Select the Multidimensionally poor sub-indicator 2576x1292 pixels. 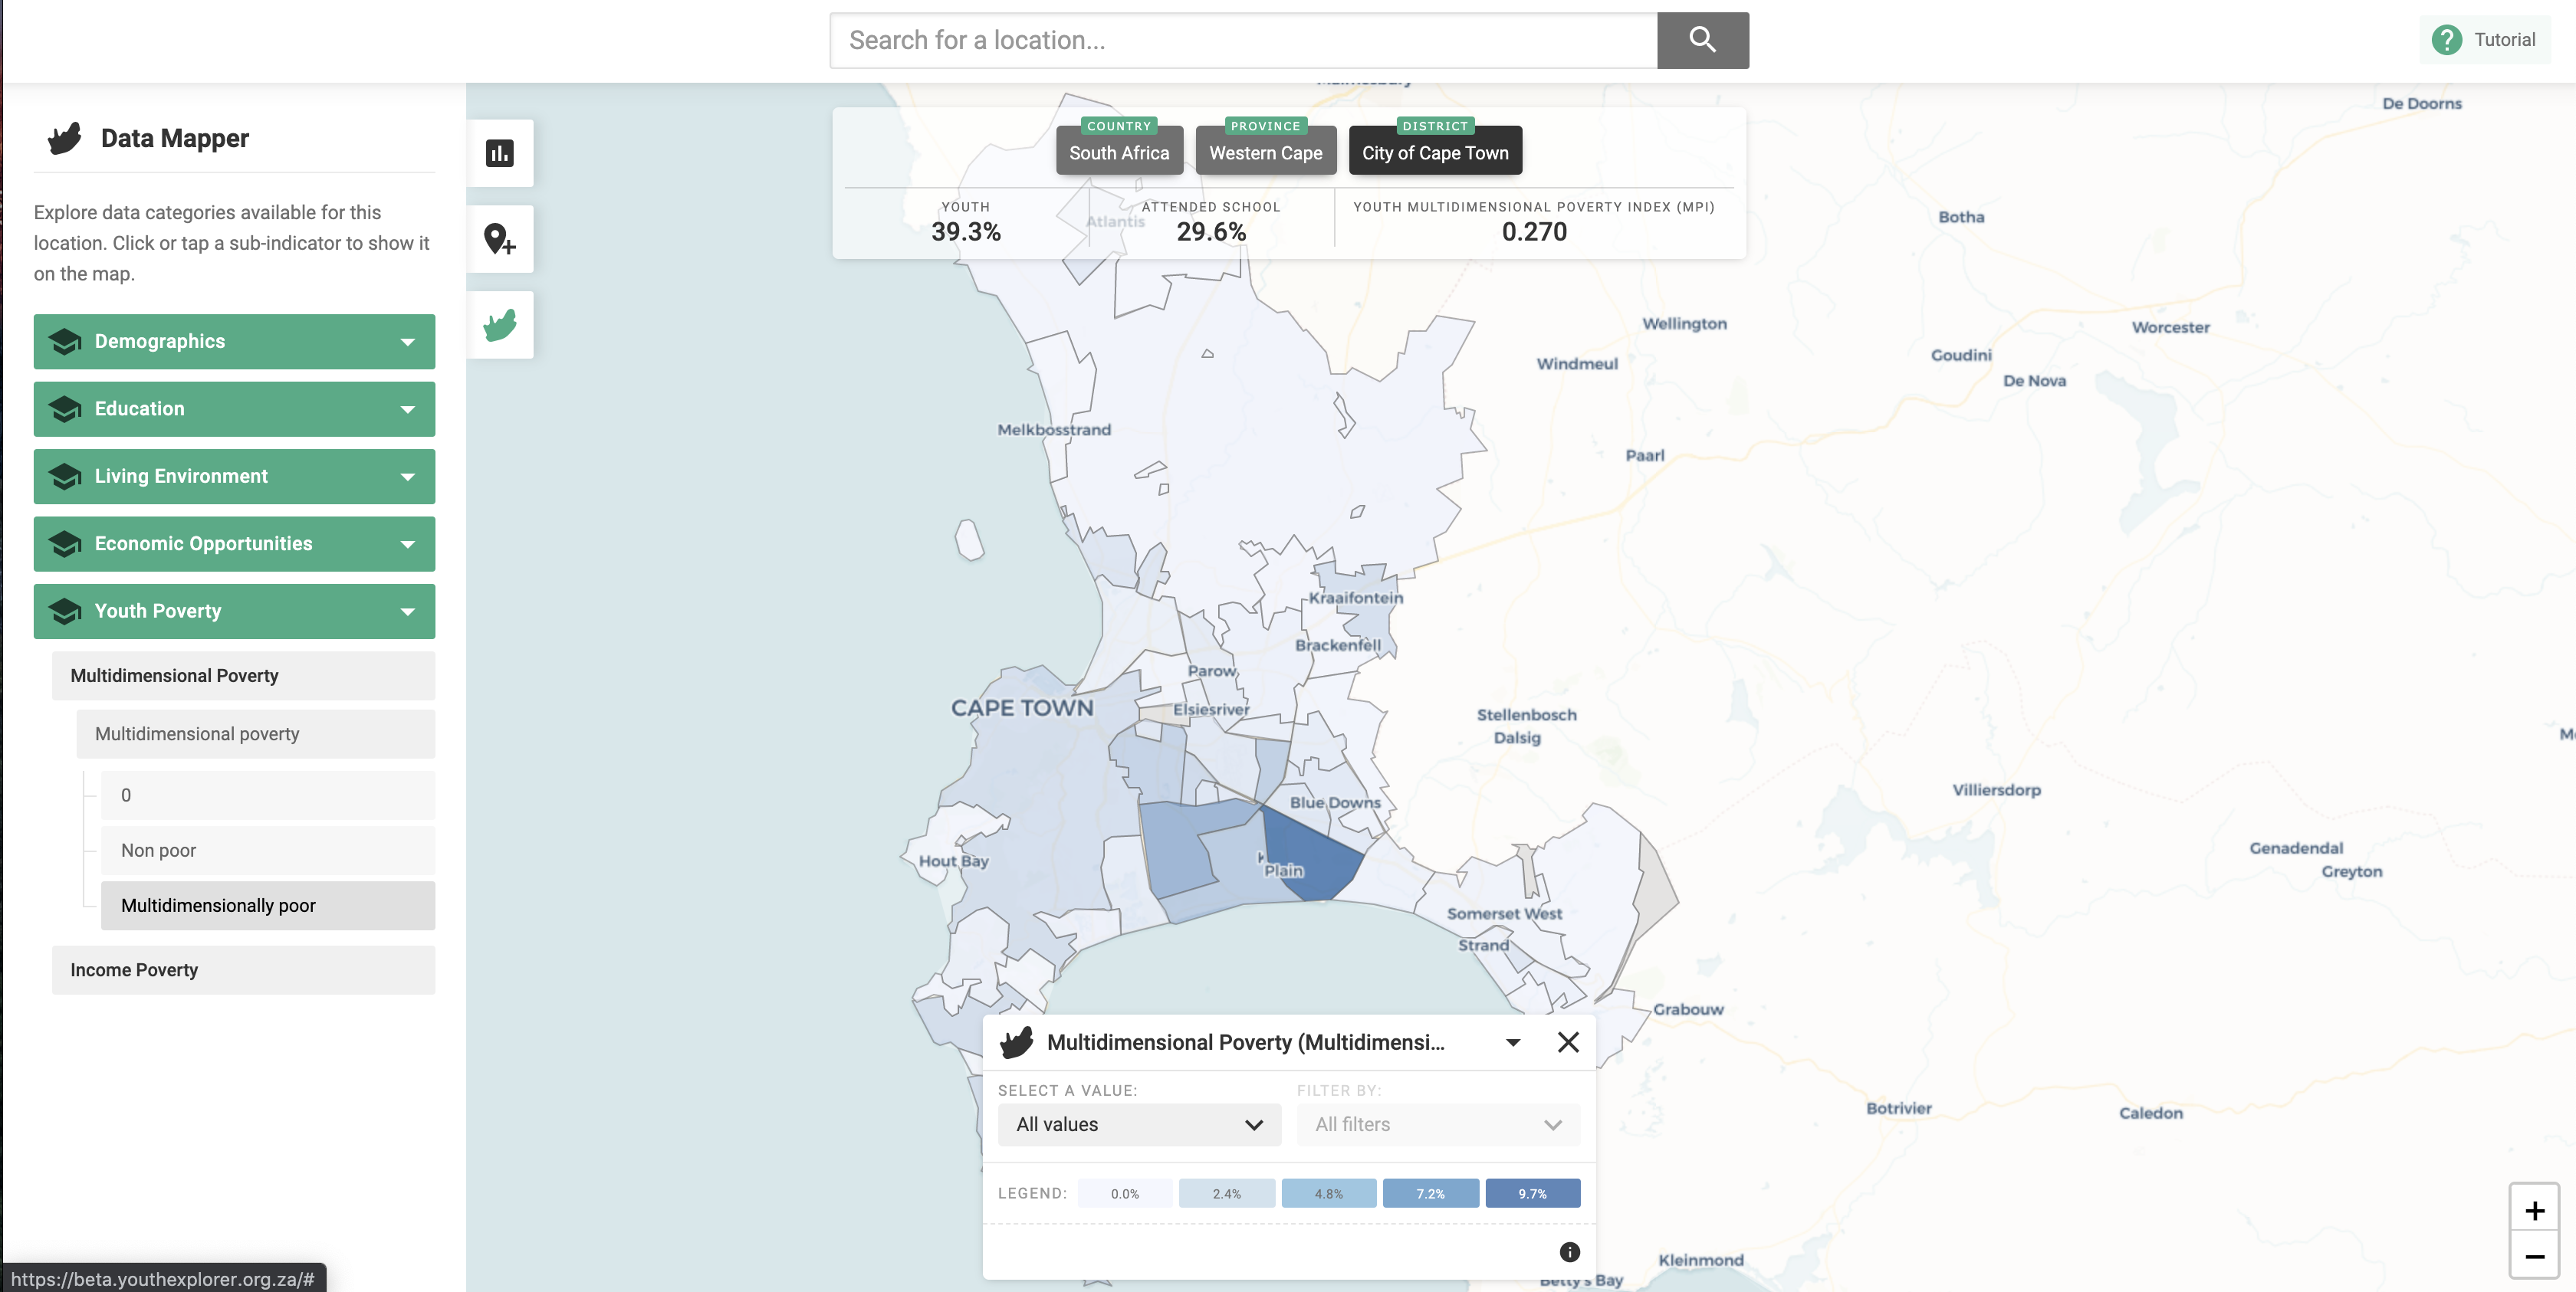tap(267, 905)
